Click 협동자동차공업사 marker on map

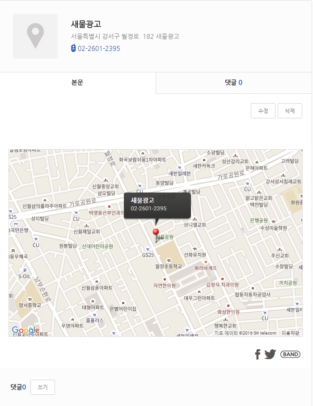click(253, 288)
